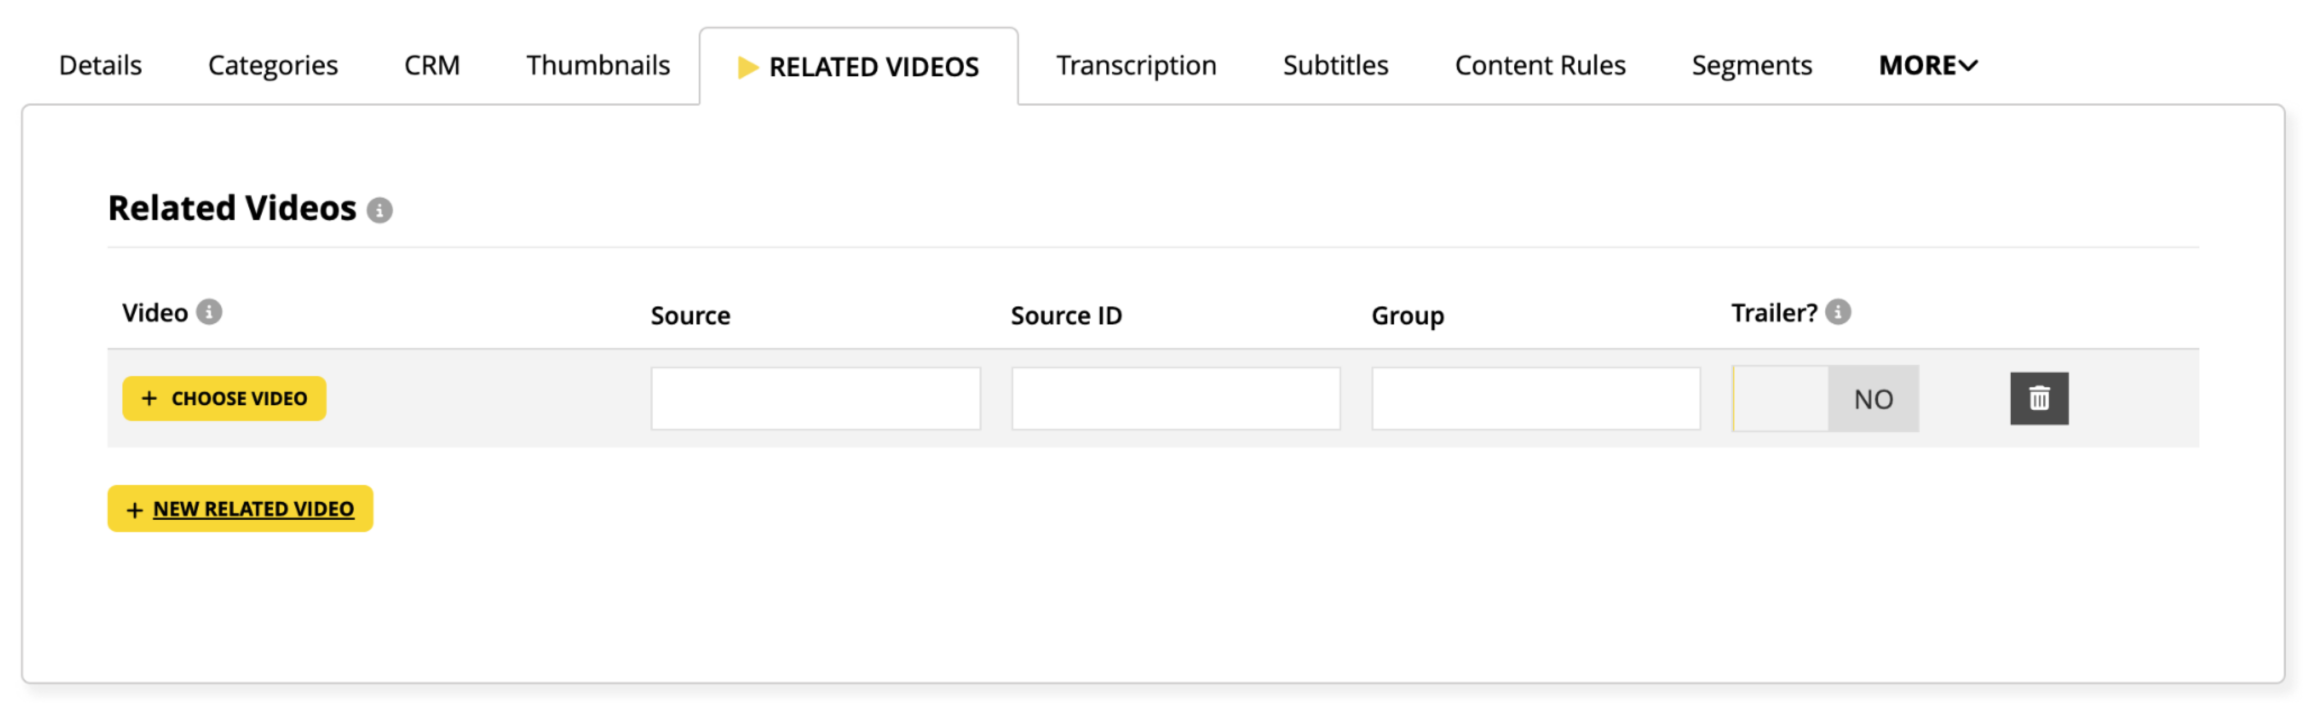The image size is (2305, 705).
Task: Open the Details tab
Action: [100, 65]
